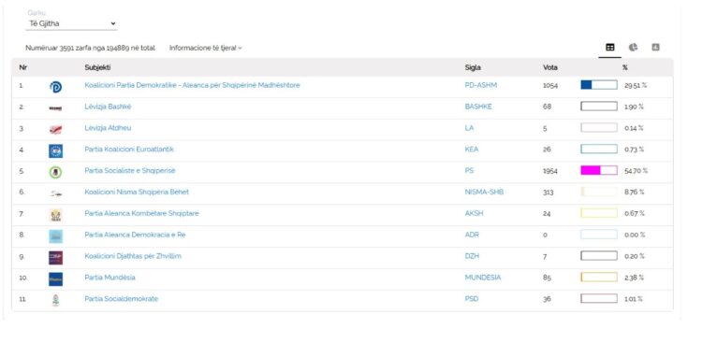Open Koalicioni Nisma Shqipëria Bëhet link
The height and width of the screenshot is (343, 702).
pos(137,192)
